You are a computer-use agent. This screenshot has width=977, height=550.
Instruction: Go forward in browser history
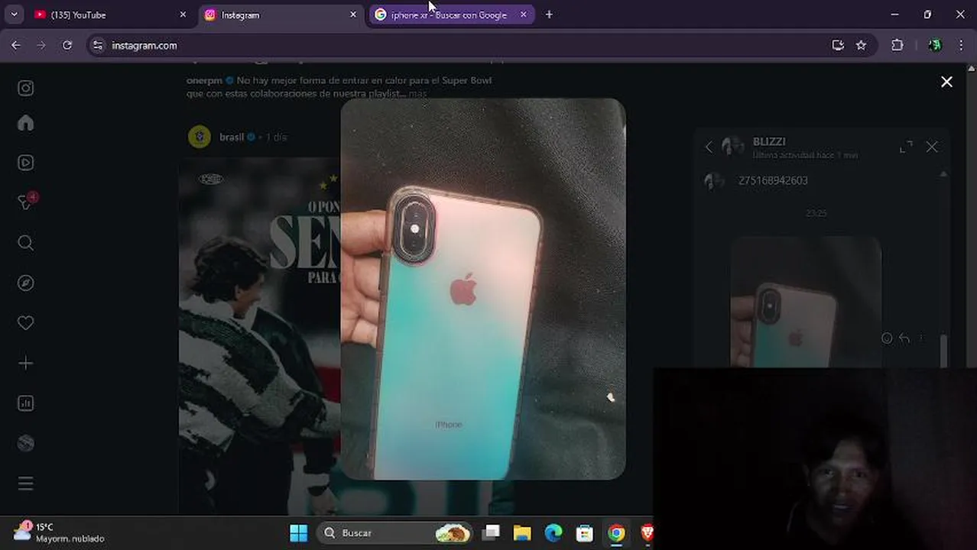coord(41,45)
